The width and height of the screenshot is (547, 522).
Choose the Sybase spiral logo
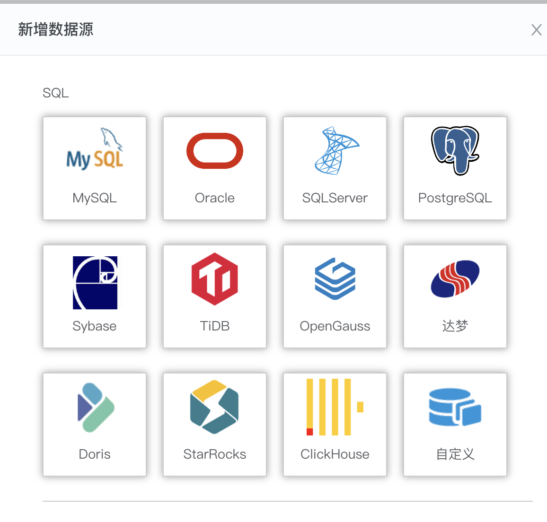(95, 283)
